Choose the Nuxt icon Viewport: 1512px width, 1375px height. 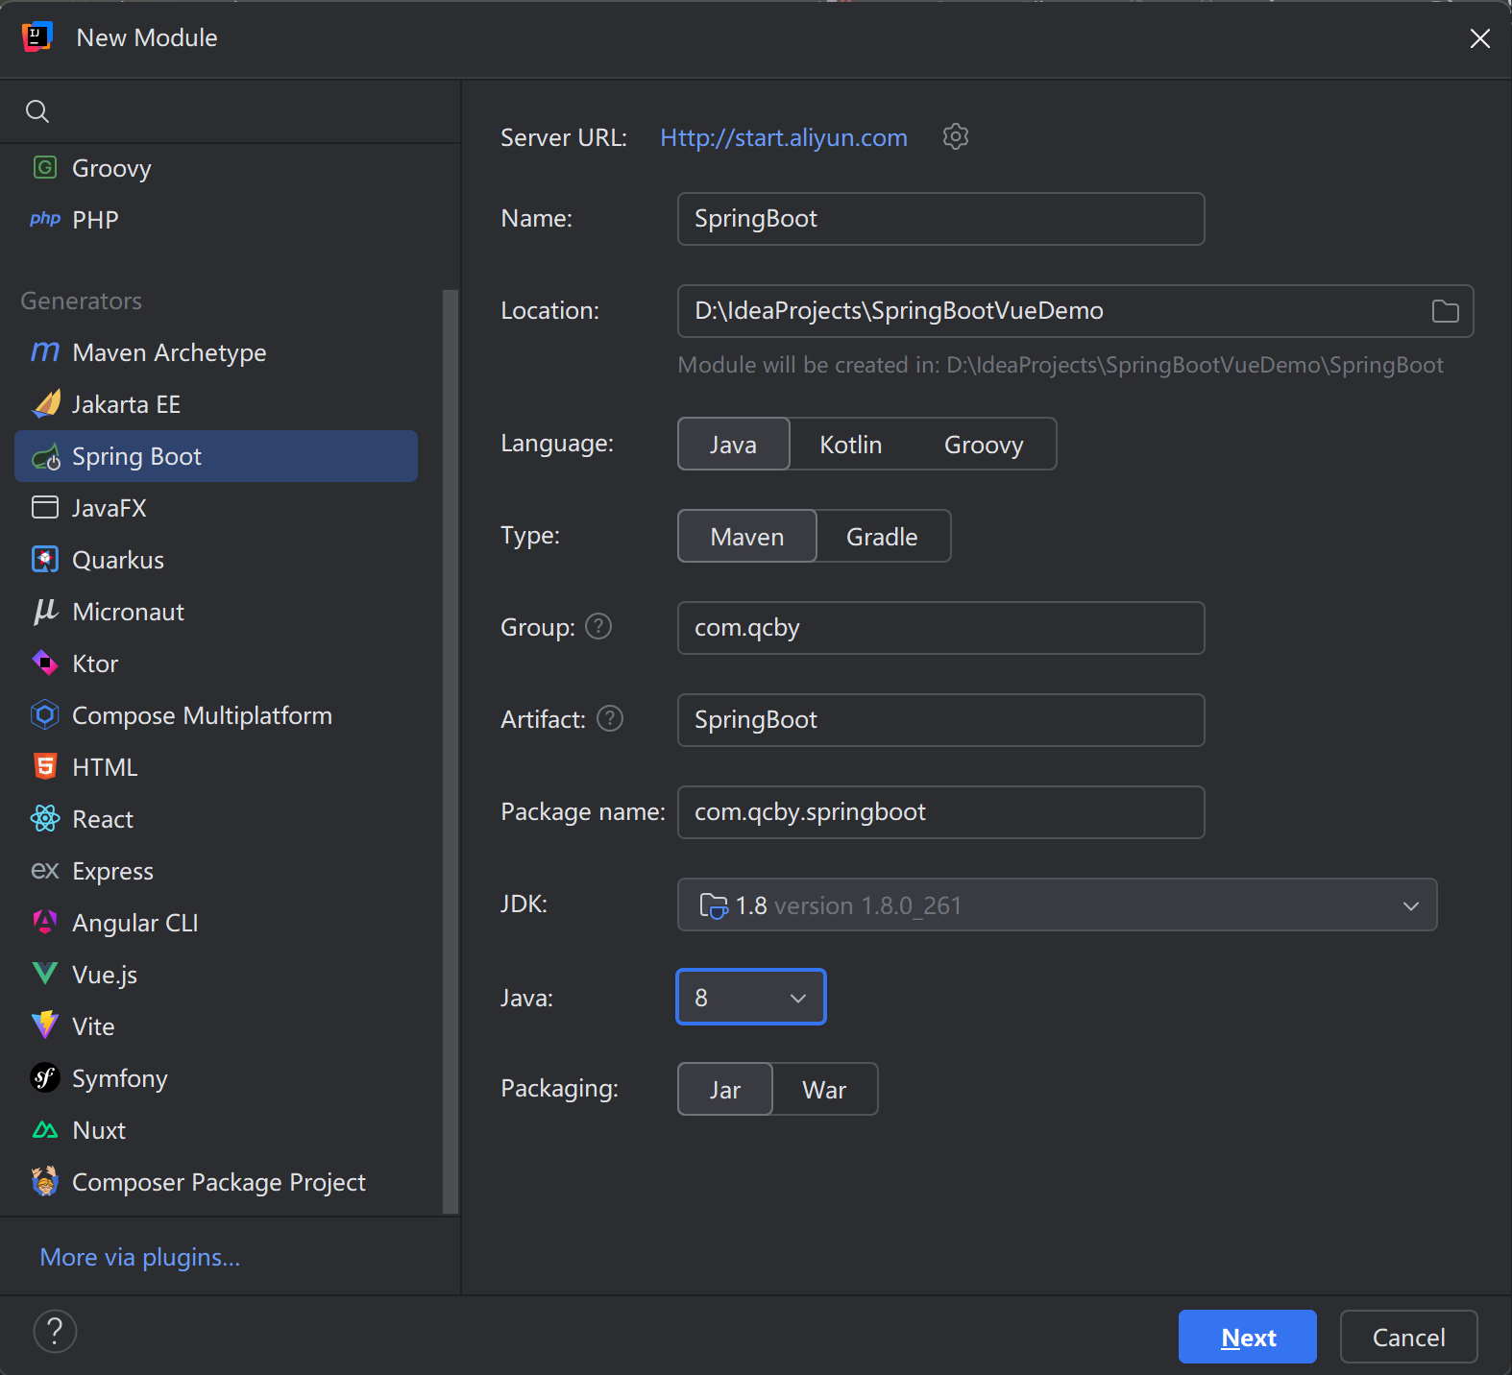coord(45,1130)
